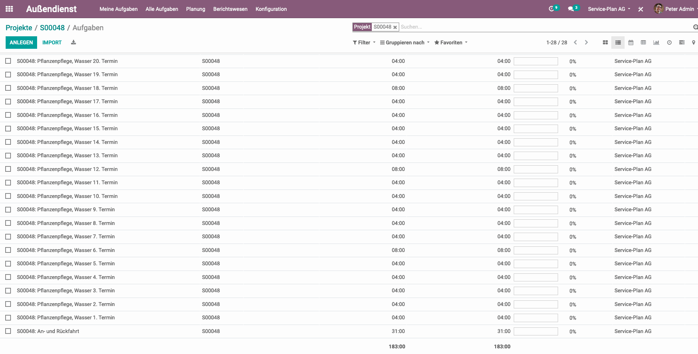
Task: Open task S00048: An- und Rückfahrt
Action: coord(48,331)
